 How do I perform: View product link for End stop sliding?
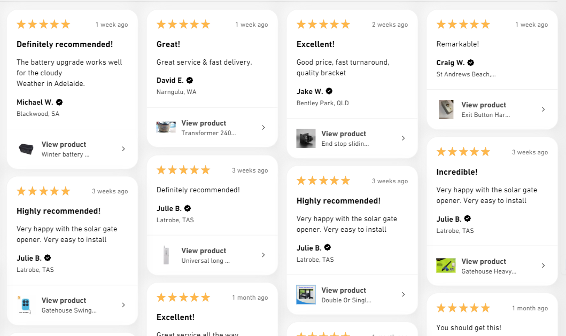344,134
